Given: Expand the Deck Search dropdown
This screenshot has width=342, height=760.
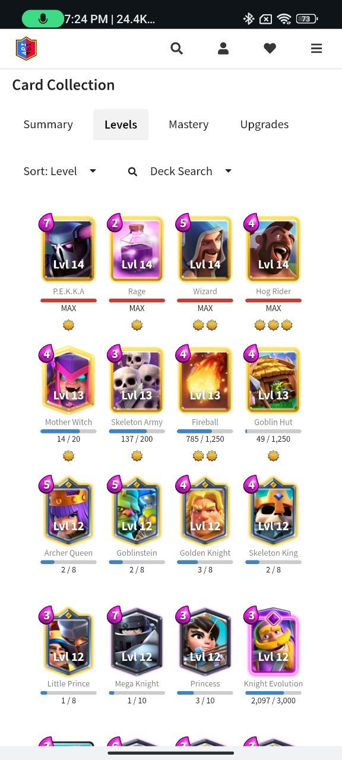Looking at the screenshot, I should pos(191,171).
